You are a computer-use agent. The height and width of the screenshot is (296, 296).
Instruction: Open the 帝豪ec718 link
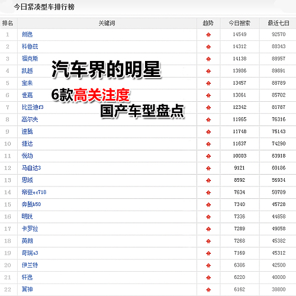[34, 192]
